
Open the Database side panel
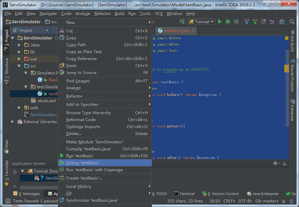click(293, 110)
